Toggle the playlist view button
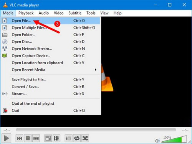 (68, 138)
